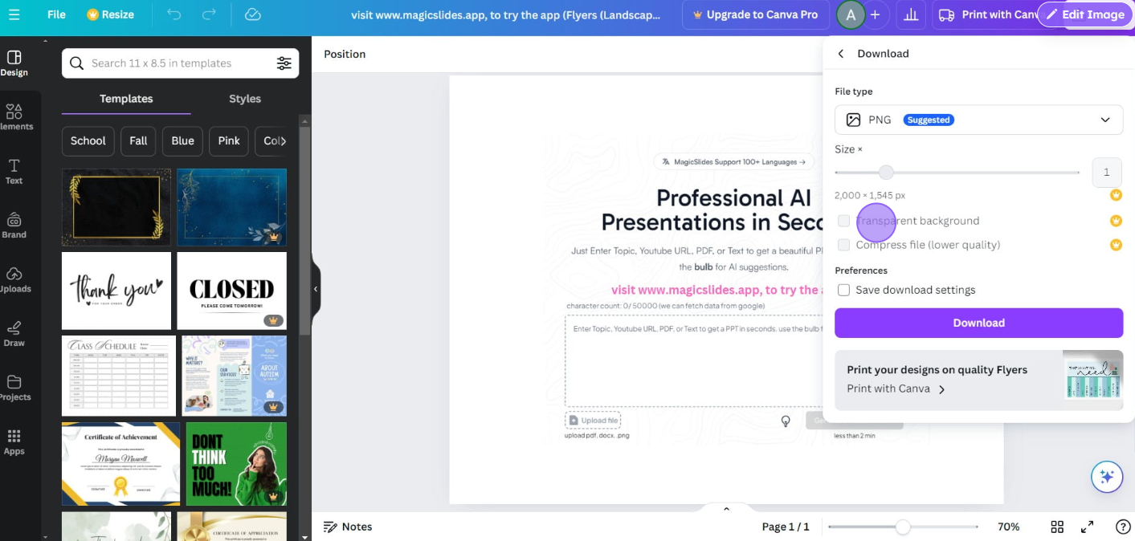The image size is (1135, 541).
Task: Enable Transparent background checkbox
Action: coord(843,221)
